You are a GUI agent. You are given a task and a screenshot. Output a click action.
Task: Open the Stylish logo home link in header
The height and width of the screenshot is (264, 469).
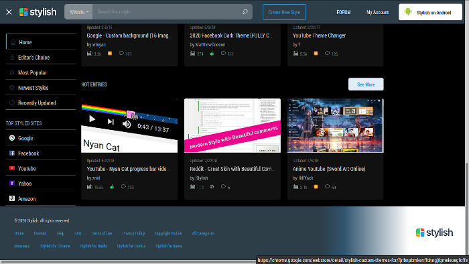(x=38, y=12)
